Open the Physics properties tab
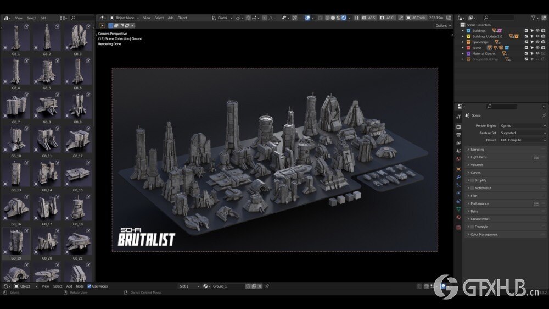The height and width of the screenshot is (309, 549). pos(458,193)
